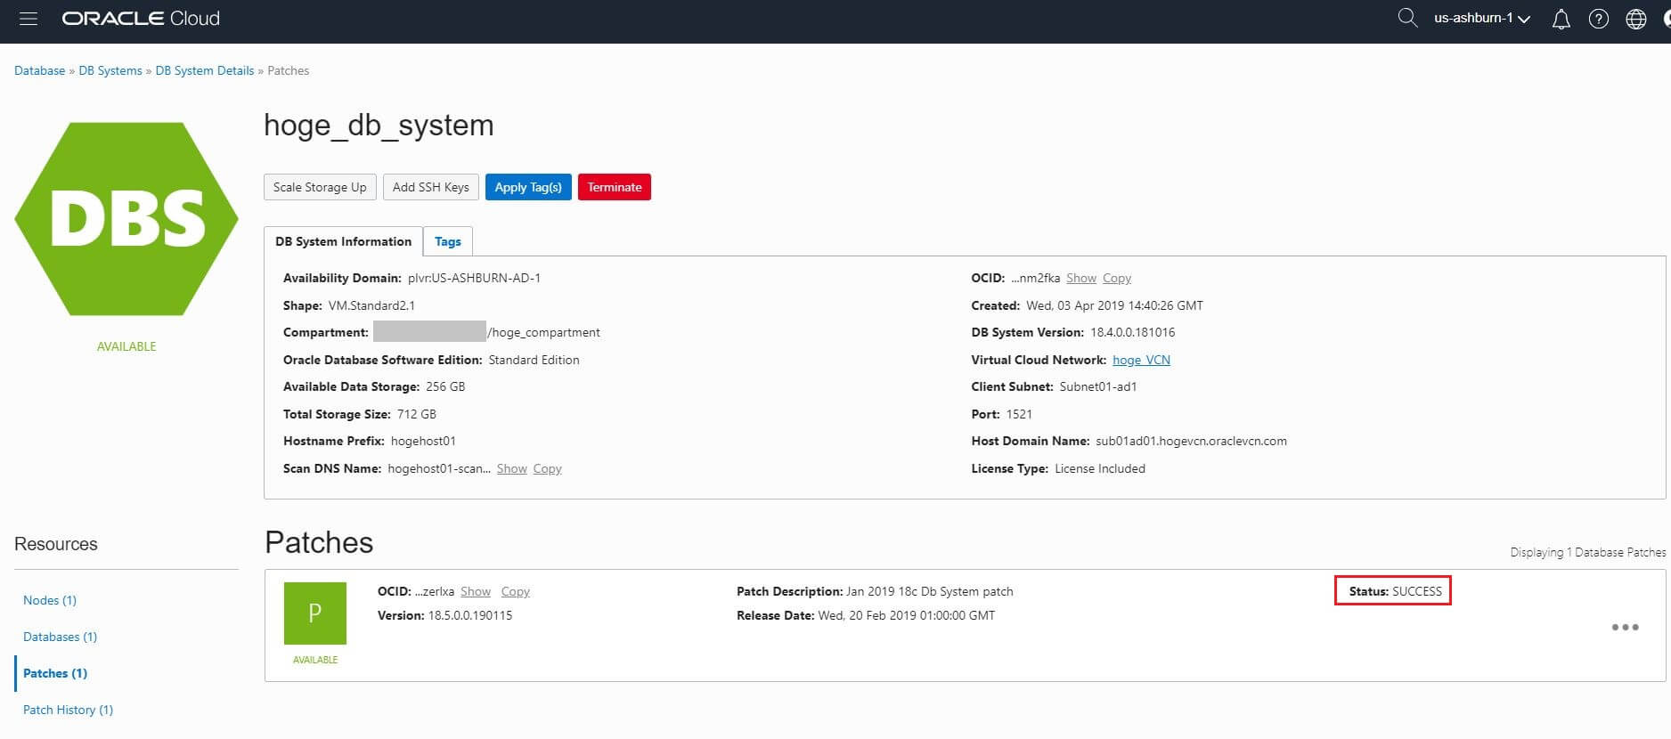Click the Scale Storage Up button
Viewport: 1671px width, 739px height.
tap(320, 187)
